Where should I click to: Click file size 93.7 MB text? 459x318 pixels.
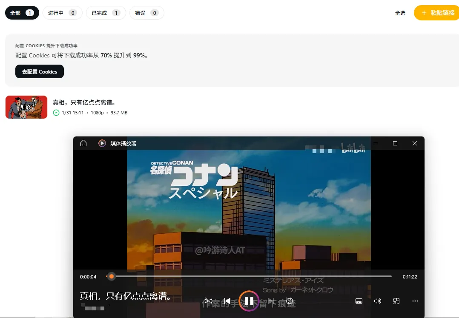[x=119, y=113]
